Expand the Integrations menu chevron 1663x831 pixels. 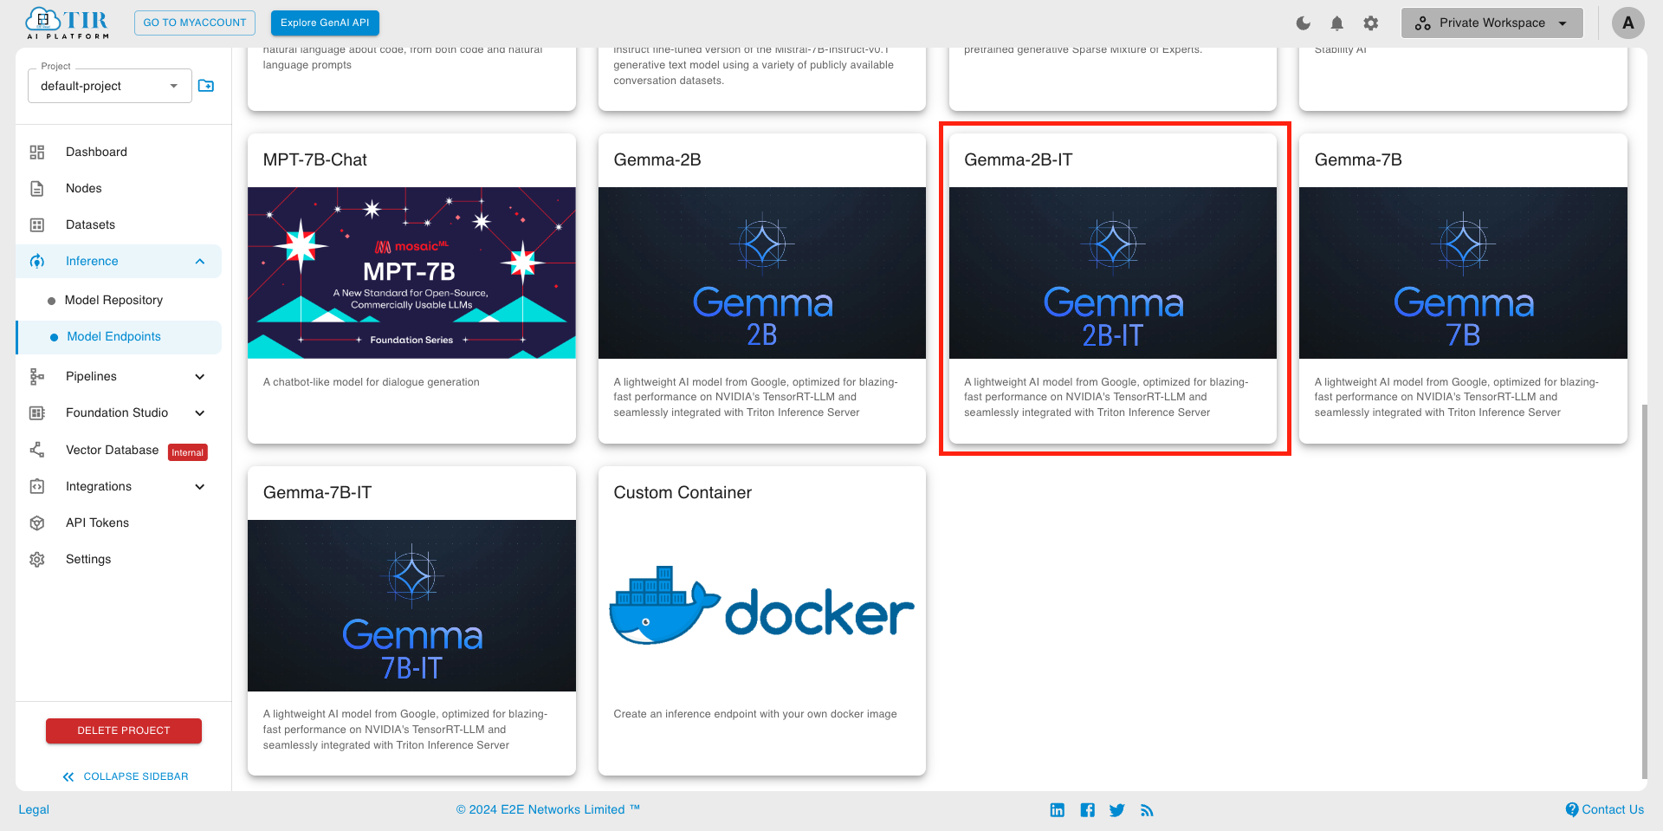coord(200,487)
